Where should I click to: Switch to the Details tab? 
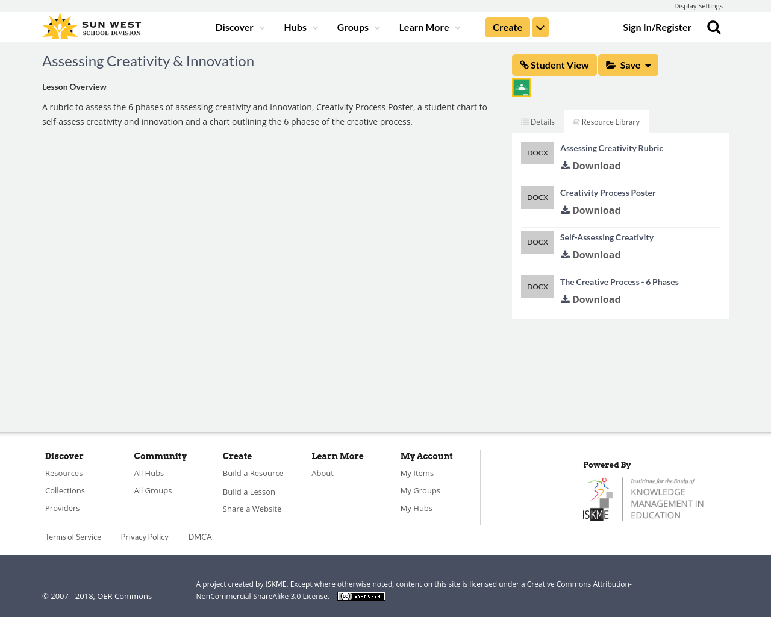point(538,122)
